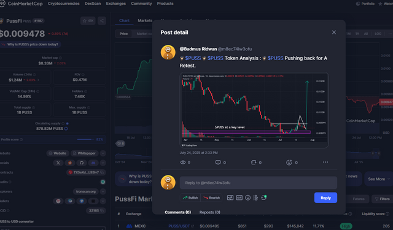
Task: Open the first wallet icon in Wallets row
Action: (x=58, y=201)
